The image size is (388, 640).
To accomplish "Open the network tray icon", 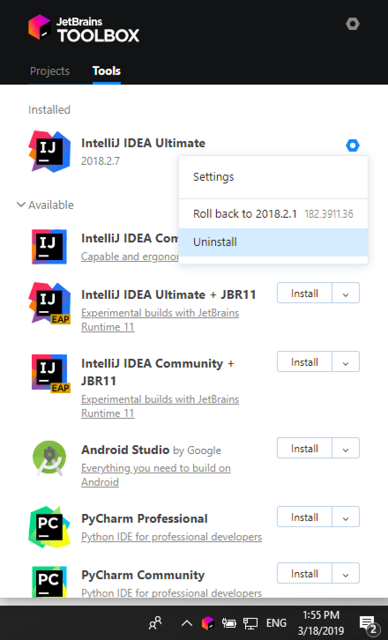I will [x=250, y=623].
